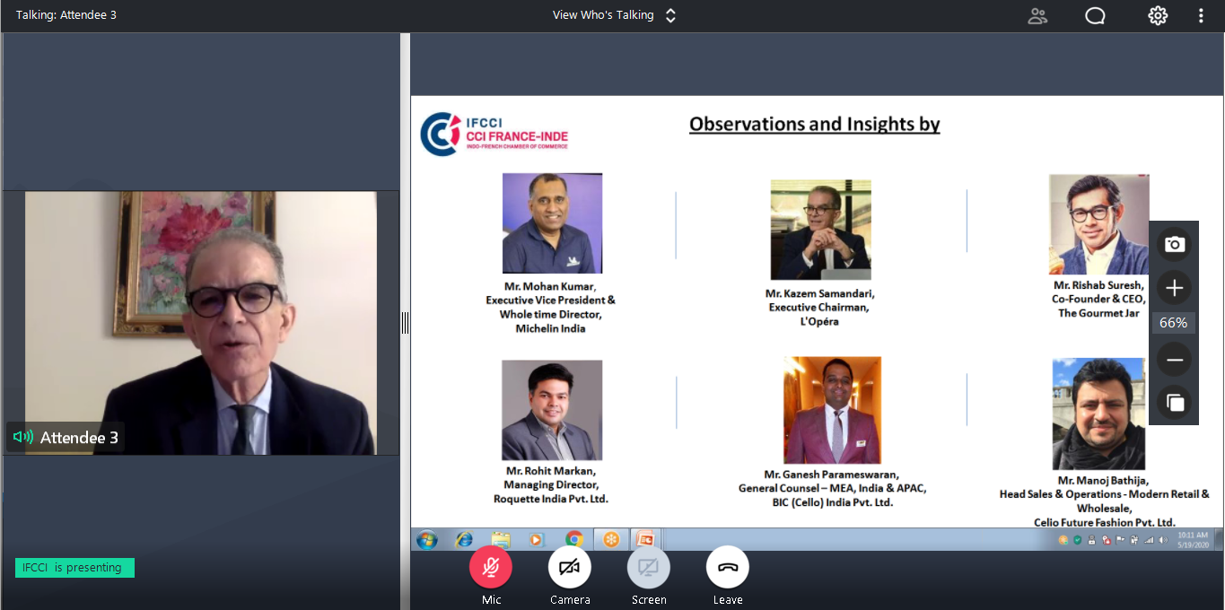Leave the meeting
This screenshot has height=610, width=1225.
pos(727,567)
